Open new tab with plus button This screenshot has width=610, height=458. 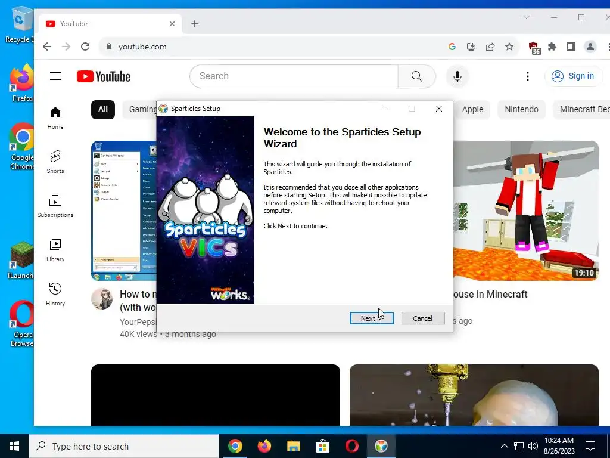(195, 24)
